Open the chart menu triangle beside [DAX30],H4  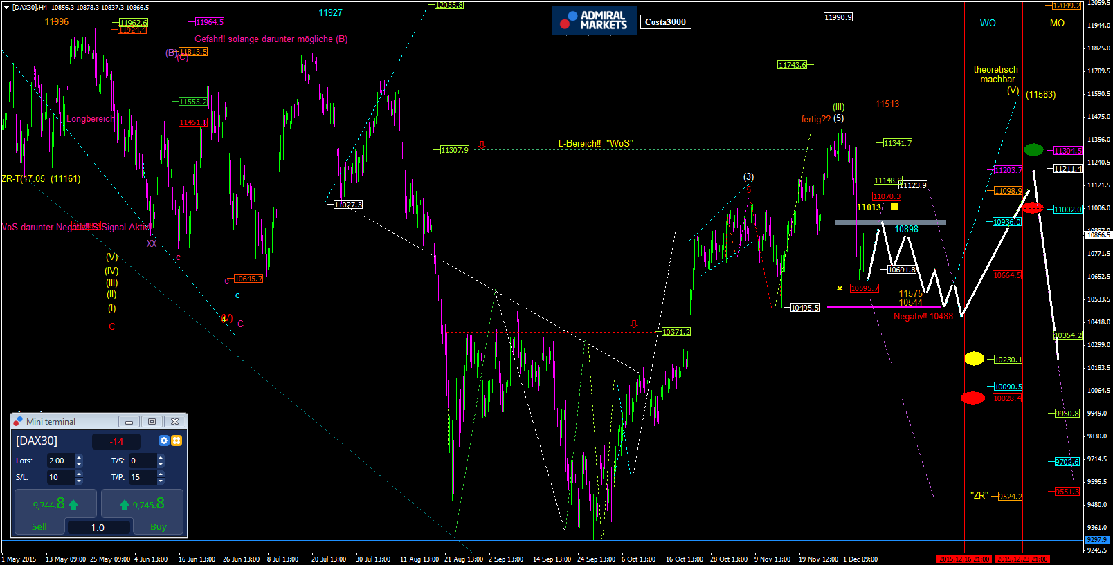click(x=6, y=8)
